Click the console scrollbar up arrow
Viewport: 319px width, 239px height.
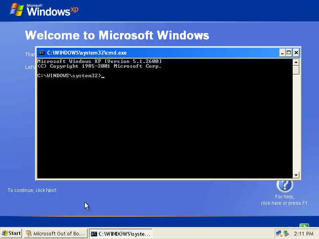(296, 62)
